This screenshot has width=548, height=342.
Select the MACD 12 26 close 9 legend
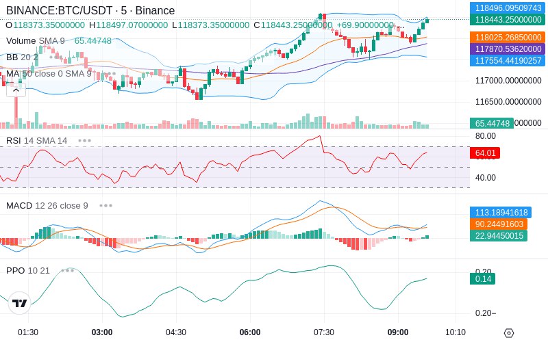click(x=47, y=206)
